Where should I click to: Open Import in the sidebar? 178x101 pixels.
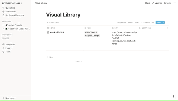[x=8, y=48]
